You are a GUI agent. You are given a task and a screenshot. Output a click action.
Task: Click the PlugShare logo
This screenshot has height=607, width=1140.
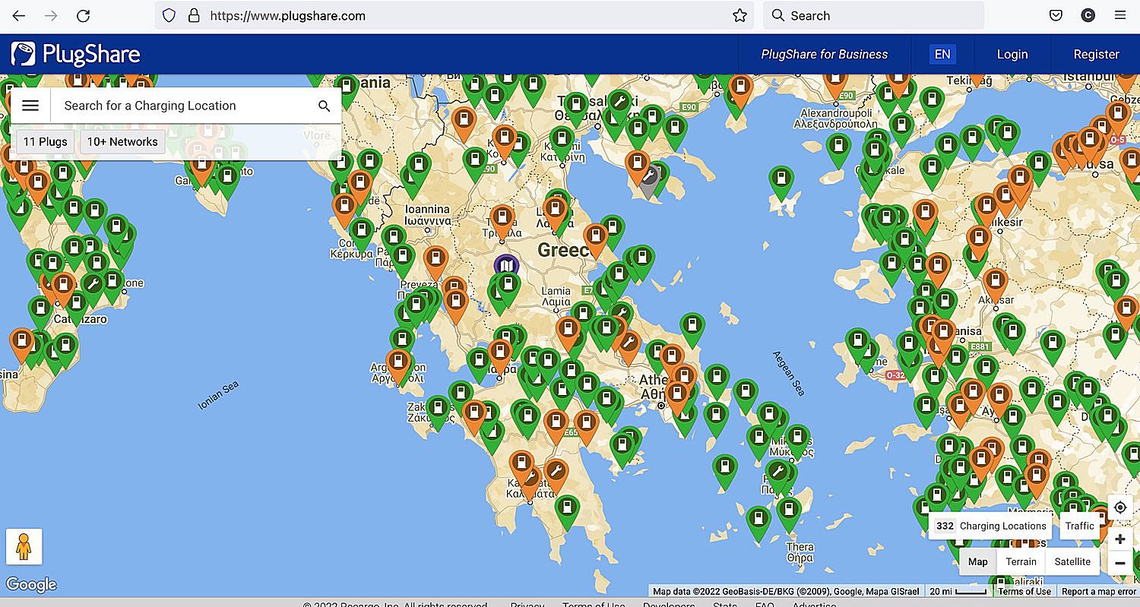pyautogui.click(x=75, y=54)
